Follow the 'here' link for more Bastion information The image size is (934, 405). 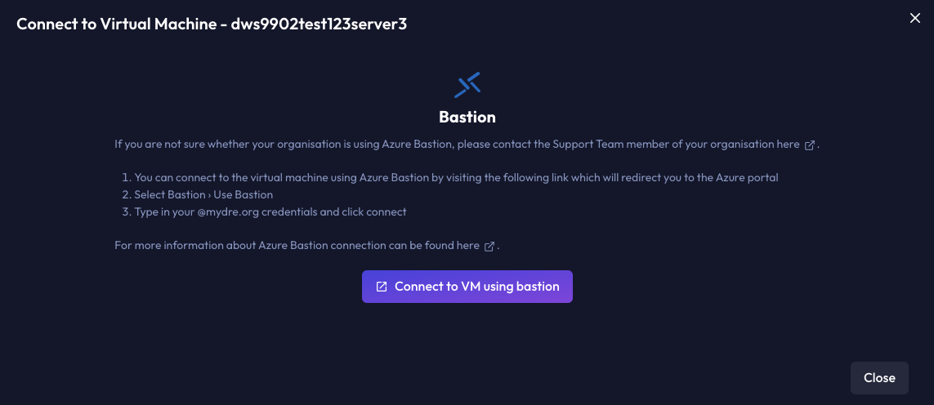(468, 246)
